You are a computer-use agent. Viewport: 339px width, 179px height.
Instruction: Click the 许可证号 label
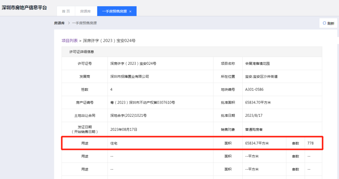click(x=85, y=64)
